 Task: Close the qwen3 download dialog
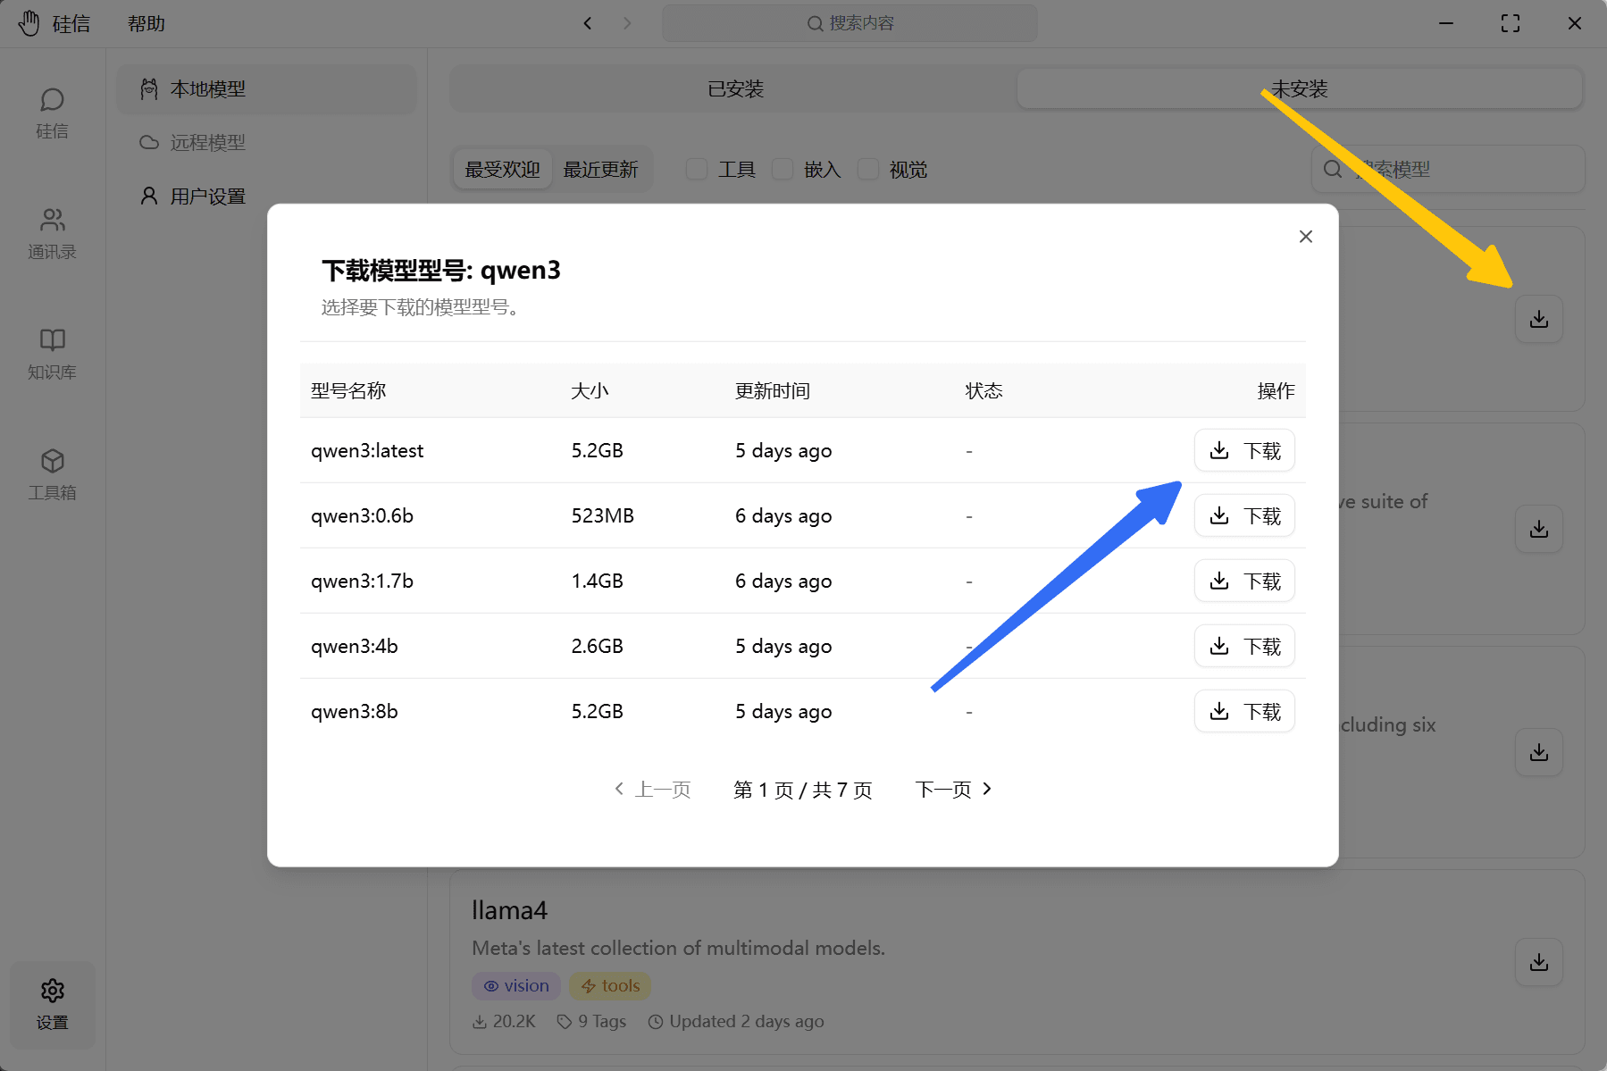pyautogui.click(x=1305, y=237)
